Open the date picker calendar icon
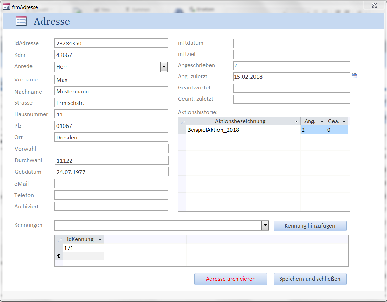The height and width of the screenshot is (302, 387). pos(354,76)
